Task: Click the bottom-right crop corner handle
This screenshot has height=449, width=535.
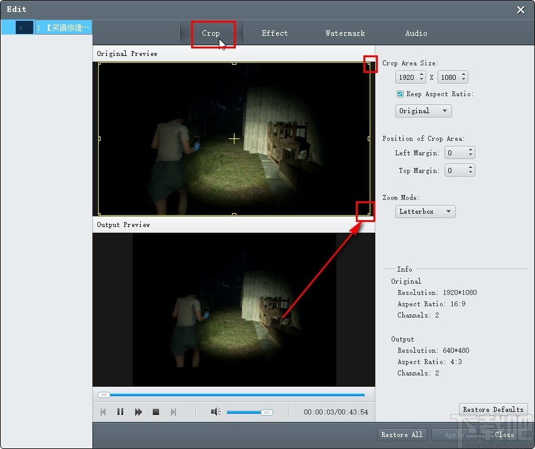Action: pos(369,214)
